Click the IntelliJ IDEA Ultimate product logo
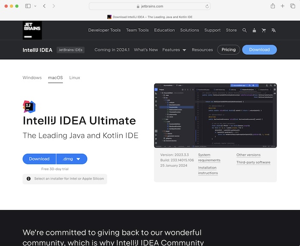Viewport: 300px width, 246px height. point(29,107)
